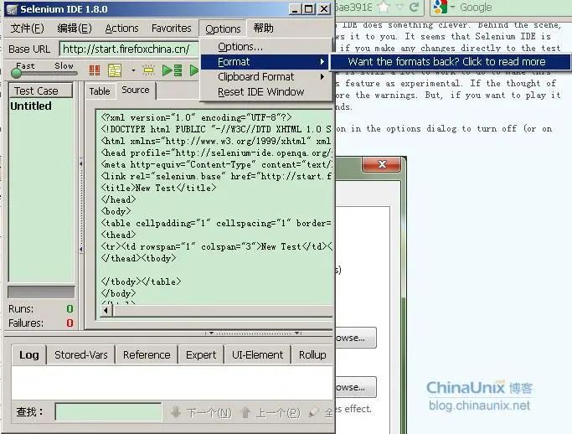The height and width of the screenshot is (434, 572).
Task: Click the Selenium IDE title bar icon
Action: pos(12,9)
